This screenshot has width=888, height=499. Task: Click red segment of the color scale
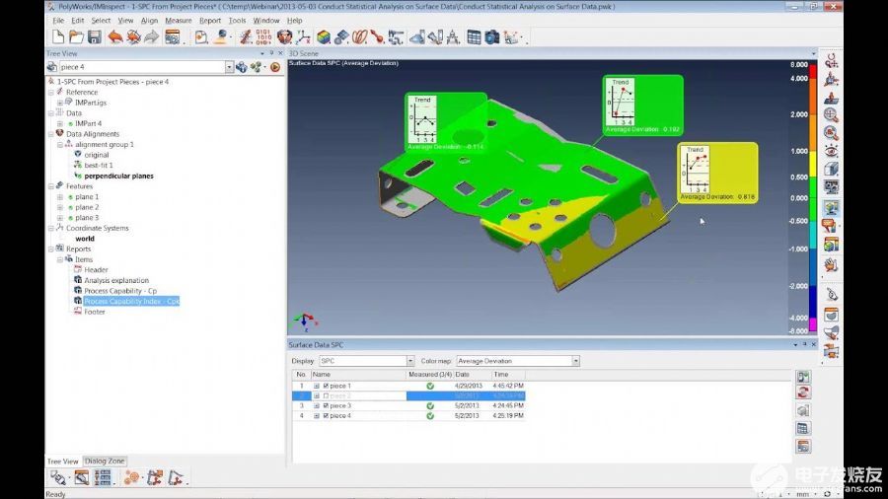(813, 72)
